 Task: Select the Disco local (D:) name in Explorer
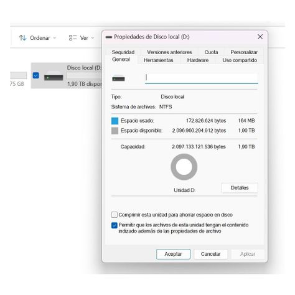click(84, 68)
